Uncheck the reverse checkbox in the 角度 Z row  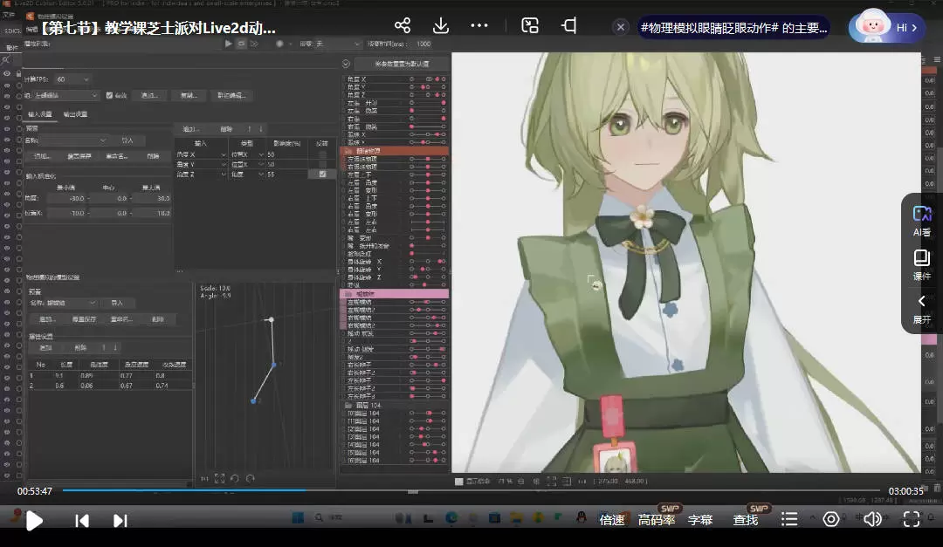click(322, 174)
